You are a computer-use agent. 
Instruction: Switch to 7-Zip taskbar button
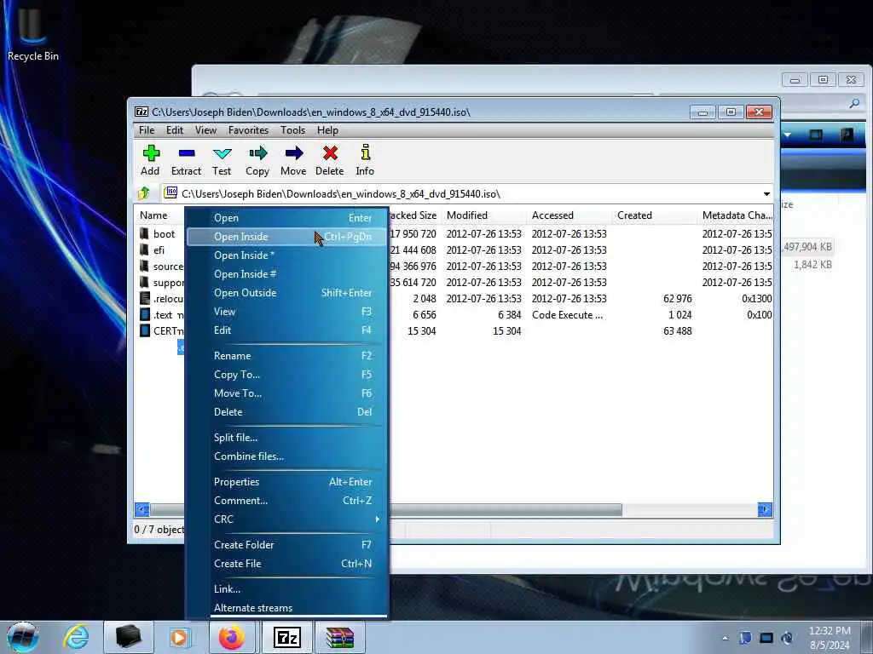pyautogui.click(x=287, y=637)
